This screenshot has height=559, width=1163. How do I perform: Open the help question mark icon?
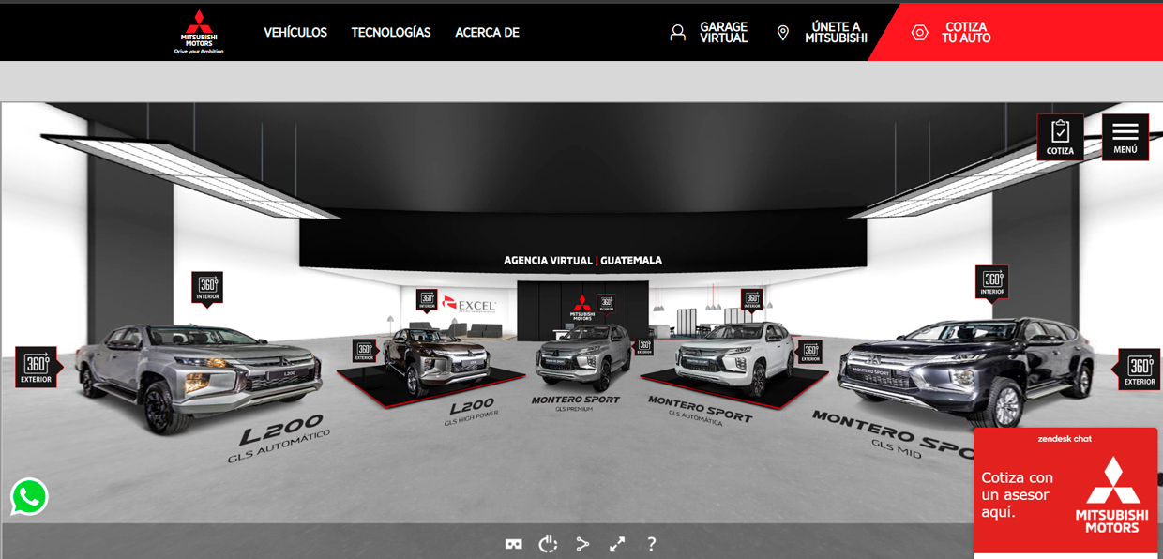coord(651,543)
